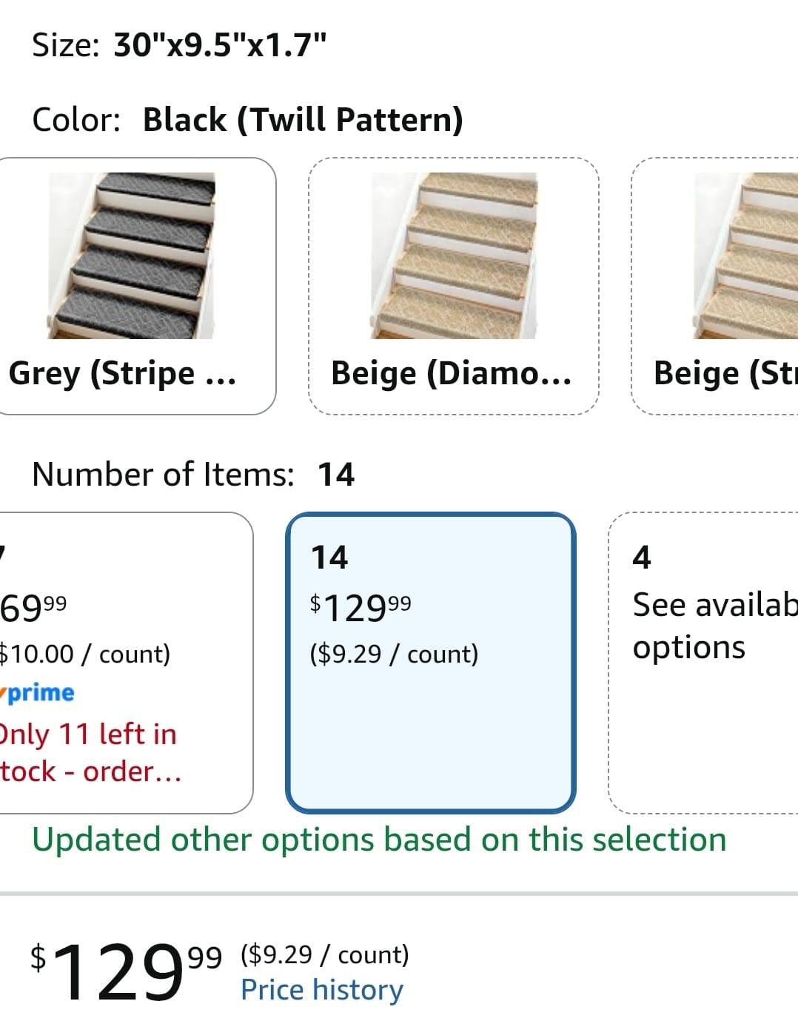
Task: Click the Size 30"x9.5"x1.7" label
Action: click(x=179, y=45)
